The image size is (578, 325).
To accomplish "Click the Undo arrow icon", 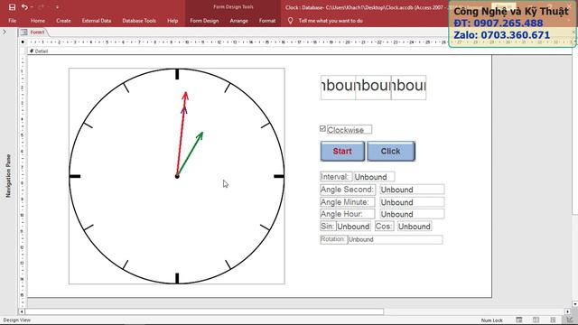I will [24, 7].
